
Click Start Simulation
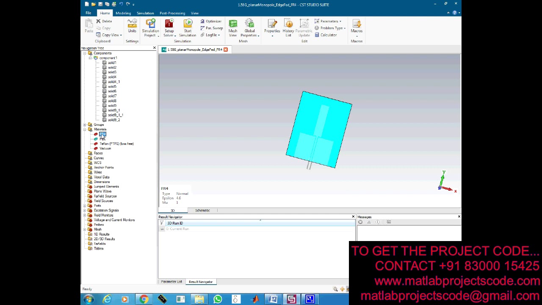(188, 28)
